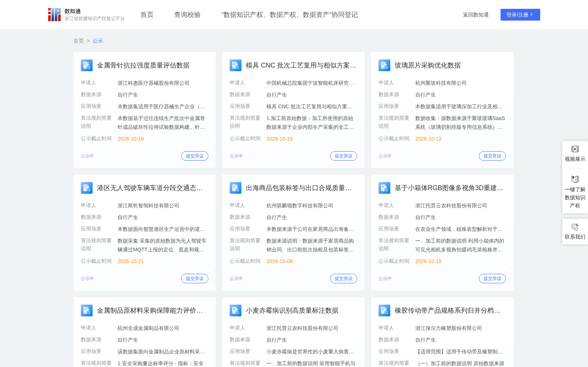Open 一键了解数据知识产权 guide icon

[x=575, y=179]
